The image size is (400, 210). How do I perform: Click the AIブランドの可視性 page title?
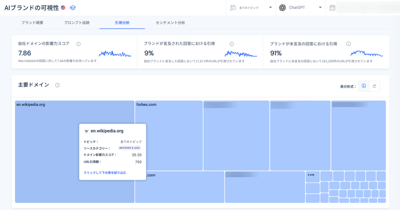[x=32, y=8]
